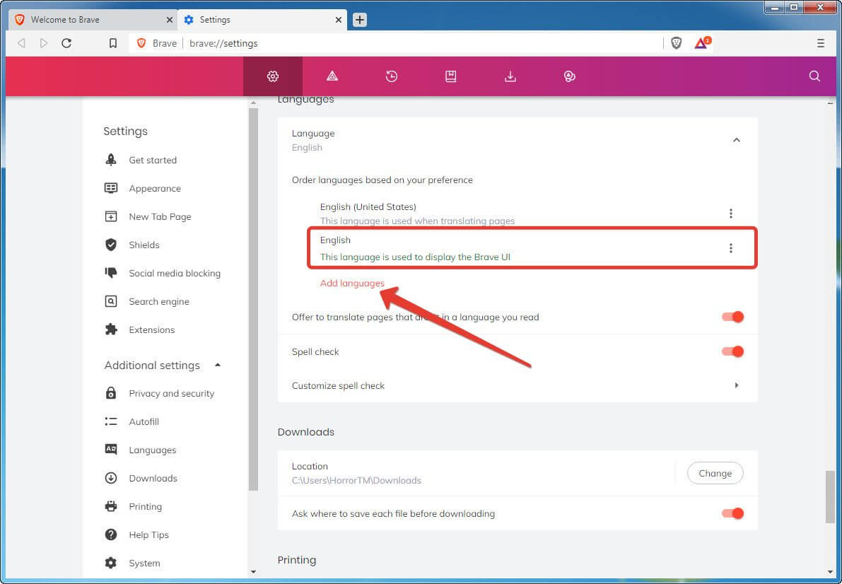Open more options for the English UI language
The height and width of the screenshot is (584, 842).
pos(731,247)
